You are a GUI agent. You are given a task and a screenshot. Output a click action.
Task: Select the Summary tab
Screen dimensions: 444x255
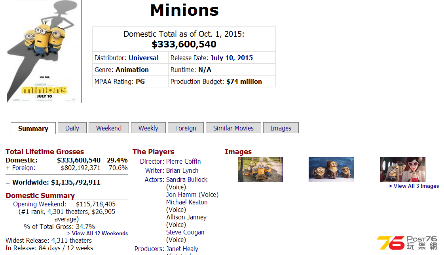coord(33,128)
